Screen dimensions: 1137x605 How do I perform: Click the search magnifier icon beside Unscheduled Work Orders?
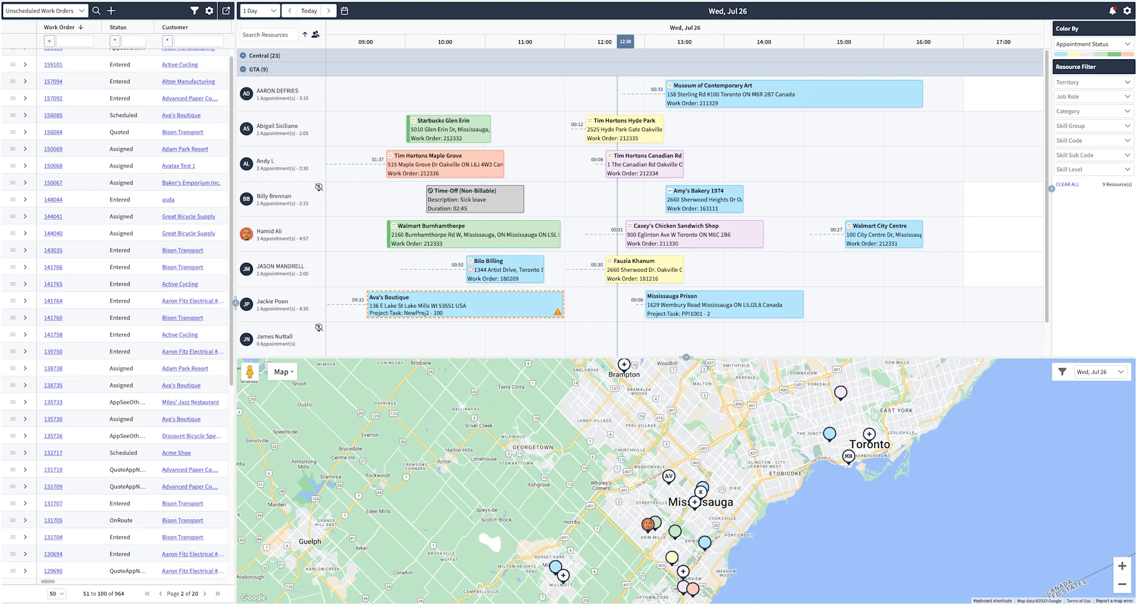[x=97, y=11]
